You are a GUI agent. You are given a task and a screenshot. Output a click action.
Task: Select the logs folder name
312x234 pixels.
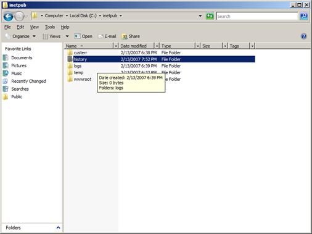78,66
